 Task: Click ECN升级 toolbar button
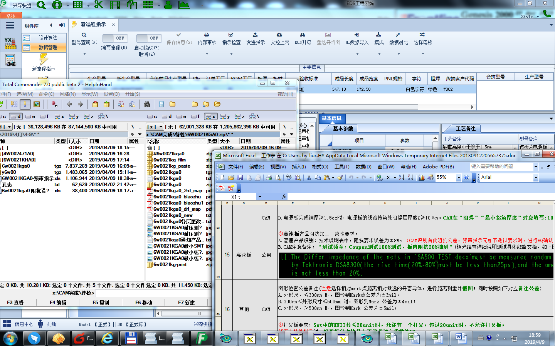coord(303,39)
